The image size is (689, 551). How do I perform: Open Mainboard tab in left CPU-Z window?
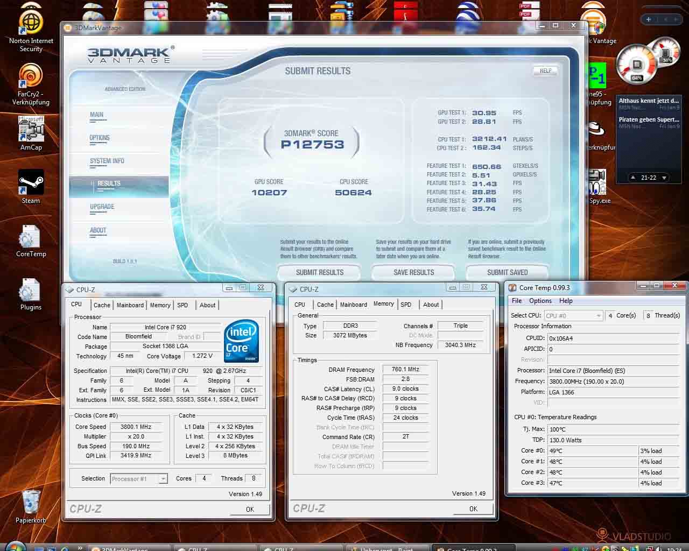[130, 305]
